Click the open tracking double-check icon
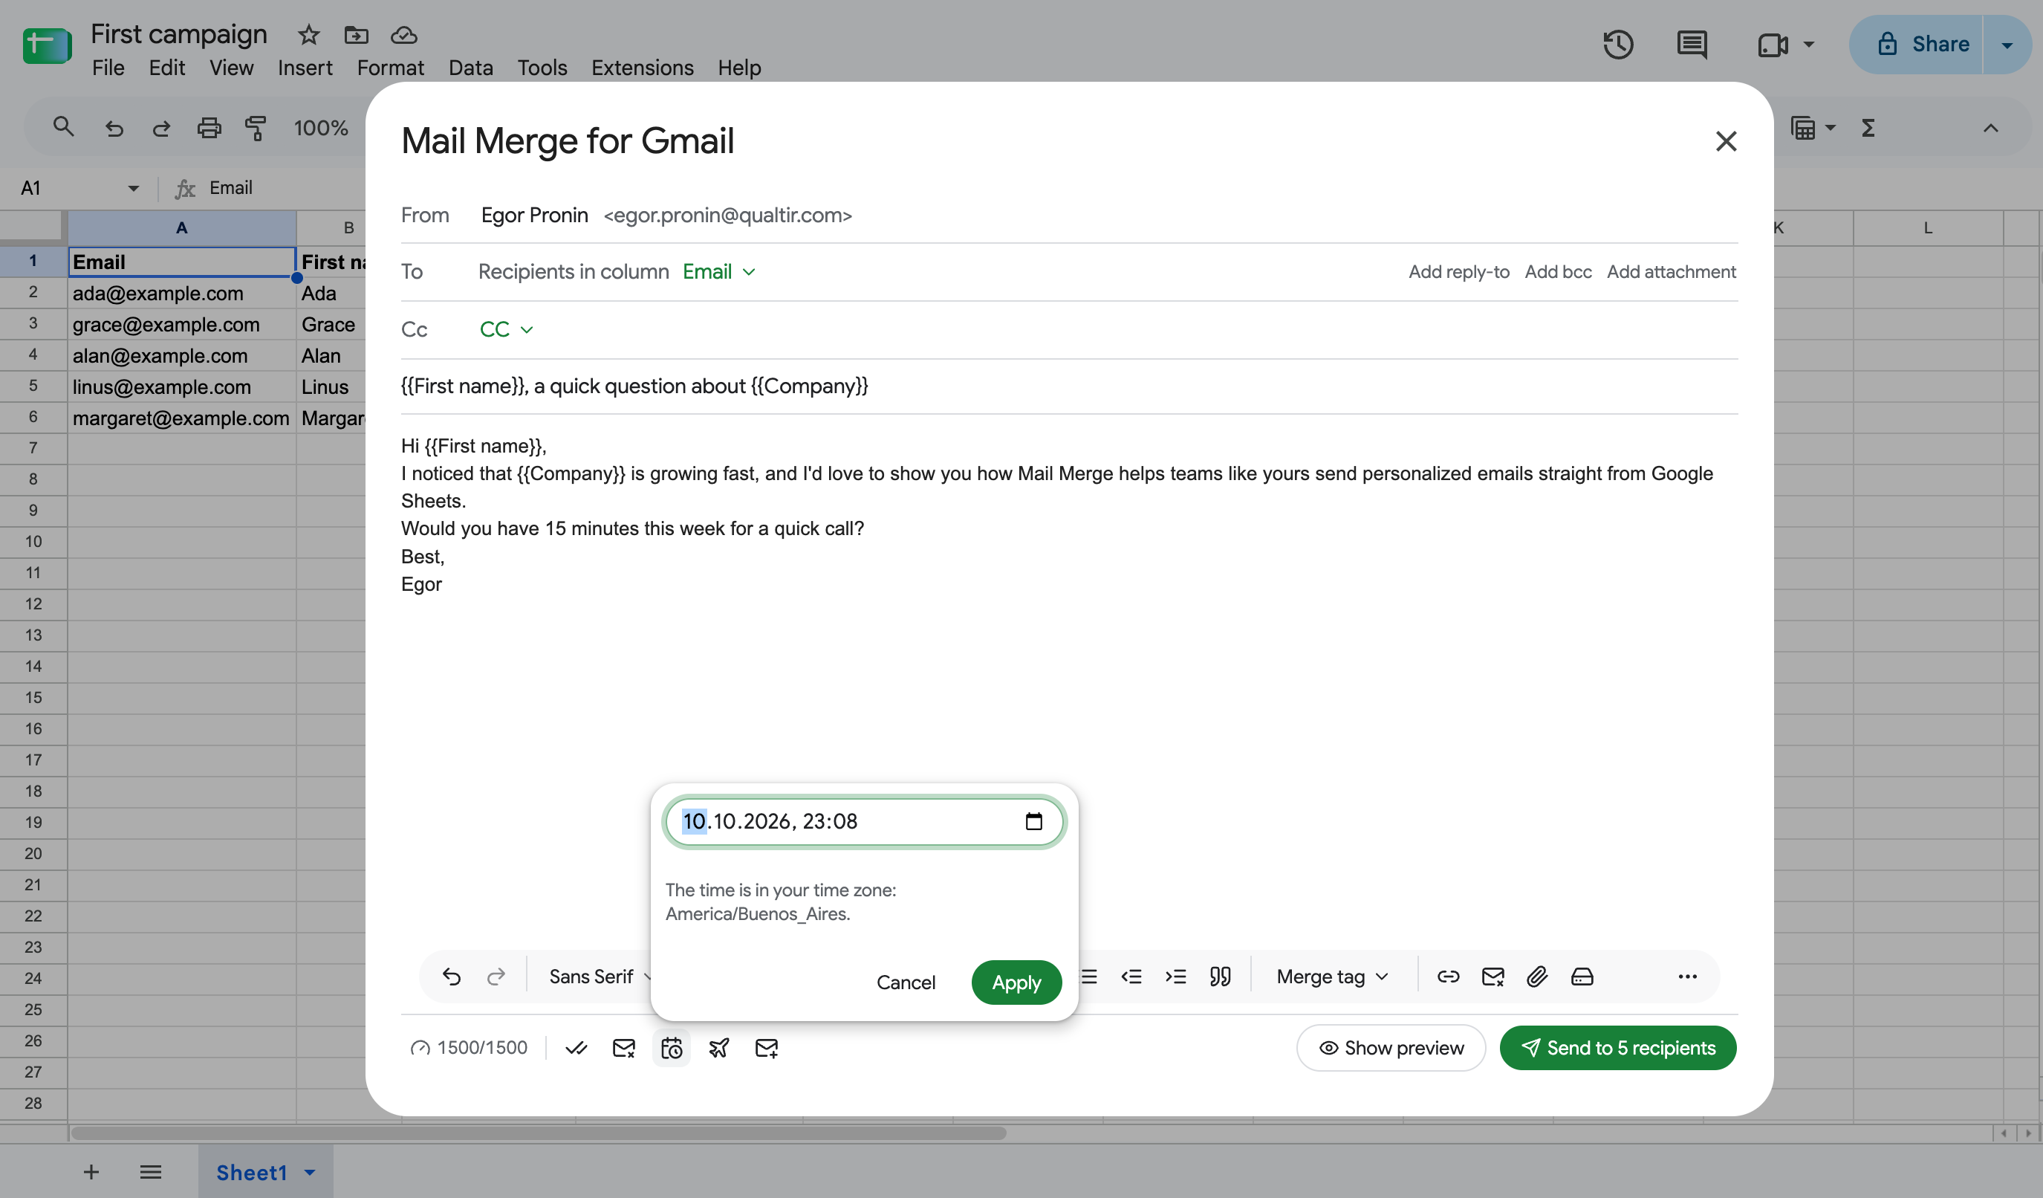 pyautogui.click(x=576, y=1048)
